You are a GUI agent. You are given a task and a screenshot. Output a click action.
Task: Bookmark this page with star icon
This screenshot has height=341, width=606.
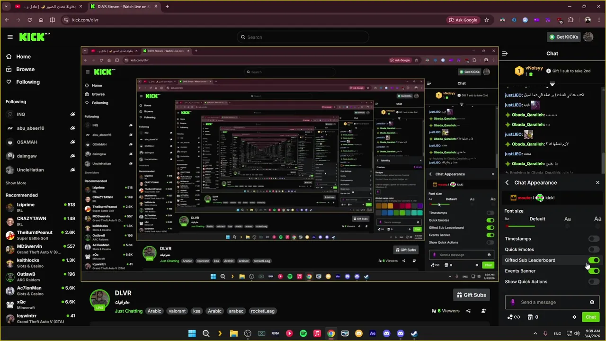click(x=486, y=20)
